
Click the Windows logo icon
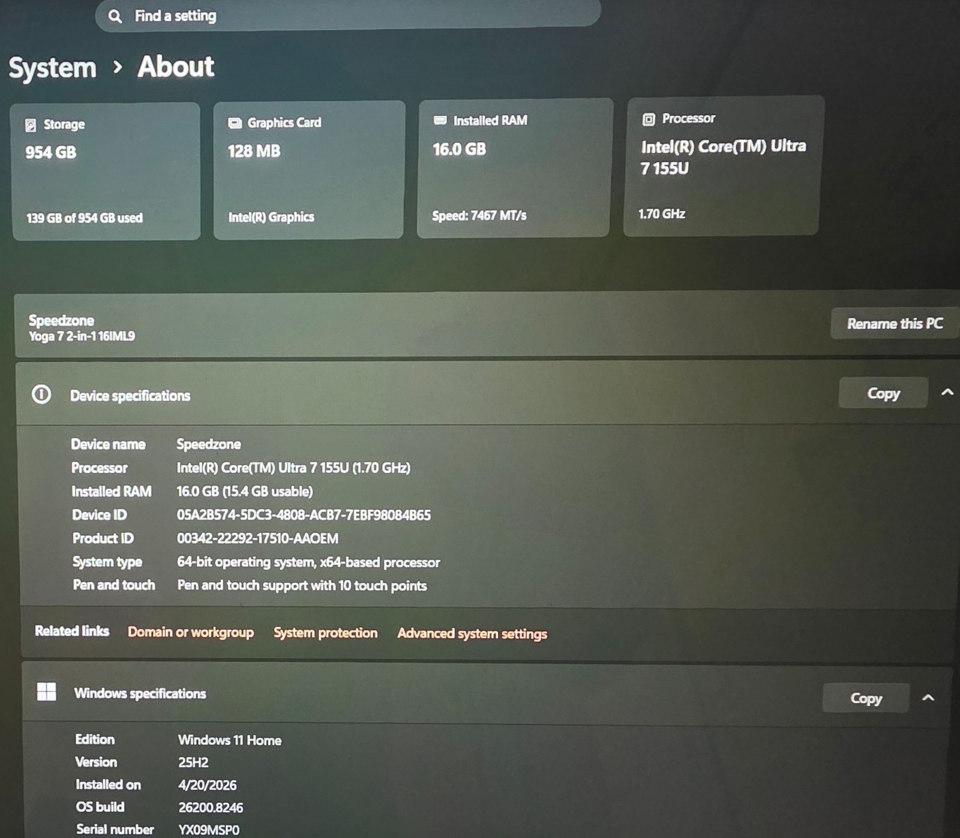pyautogui.click(x=46, y=692)
